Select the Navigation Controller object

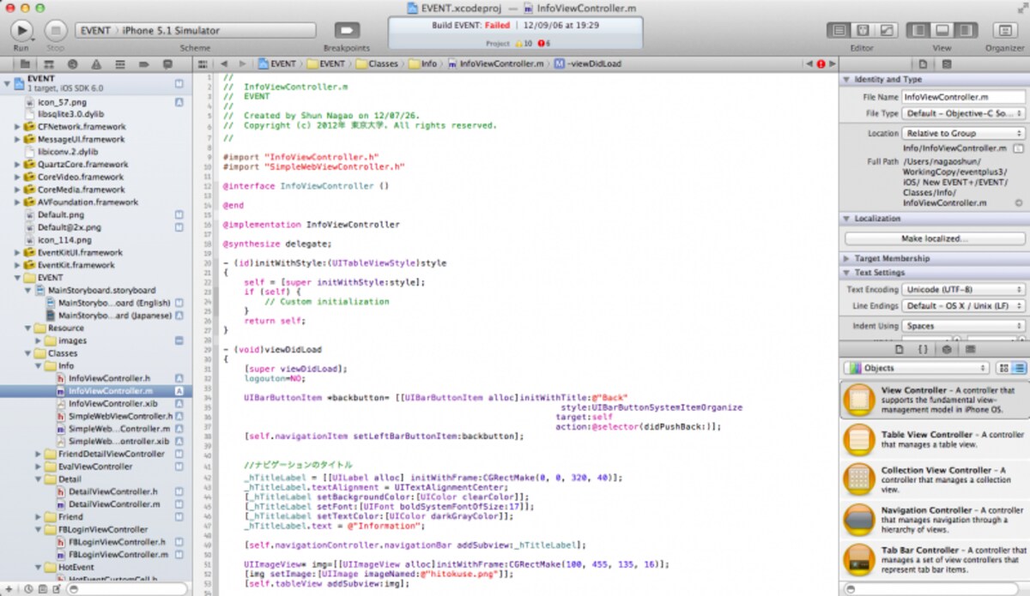(x=935, y=520)
